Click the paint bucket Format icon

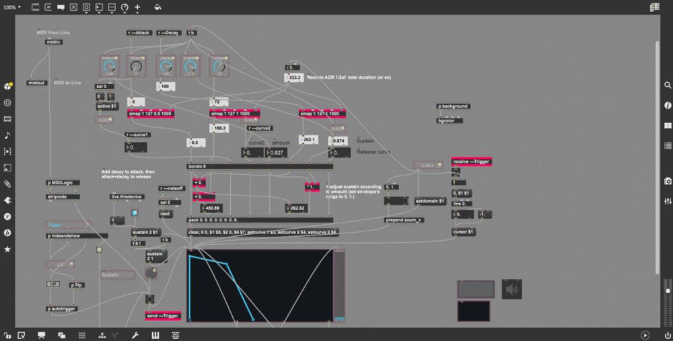[157, 7]
